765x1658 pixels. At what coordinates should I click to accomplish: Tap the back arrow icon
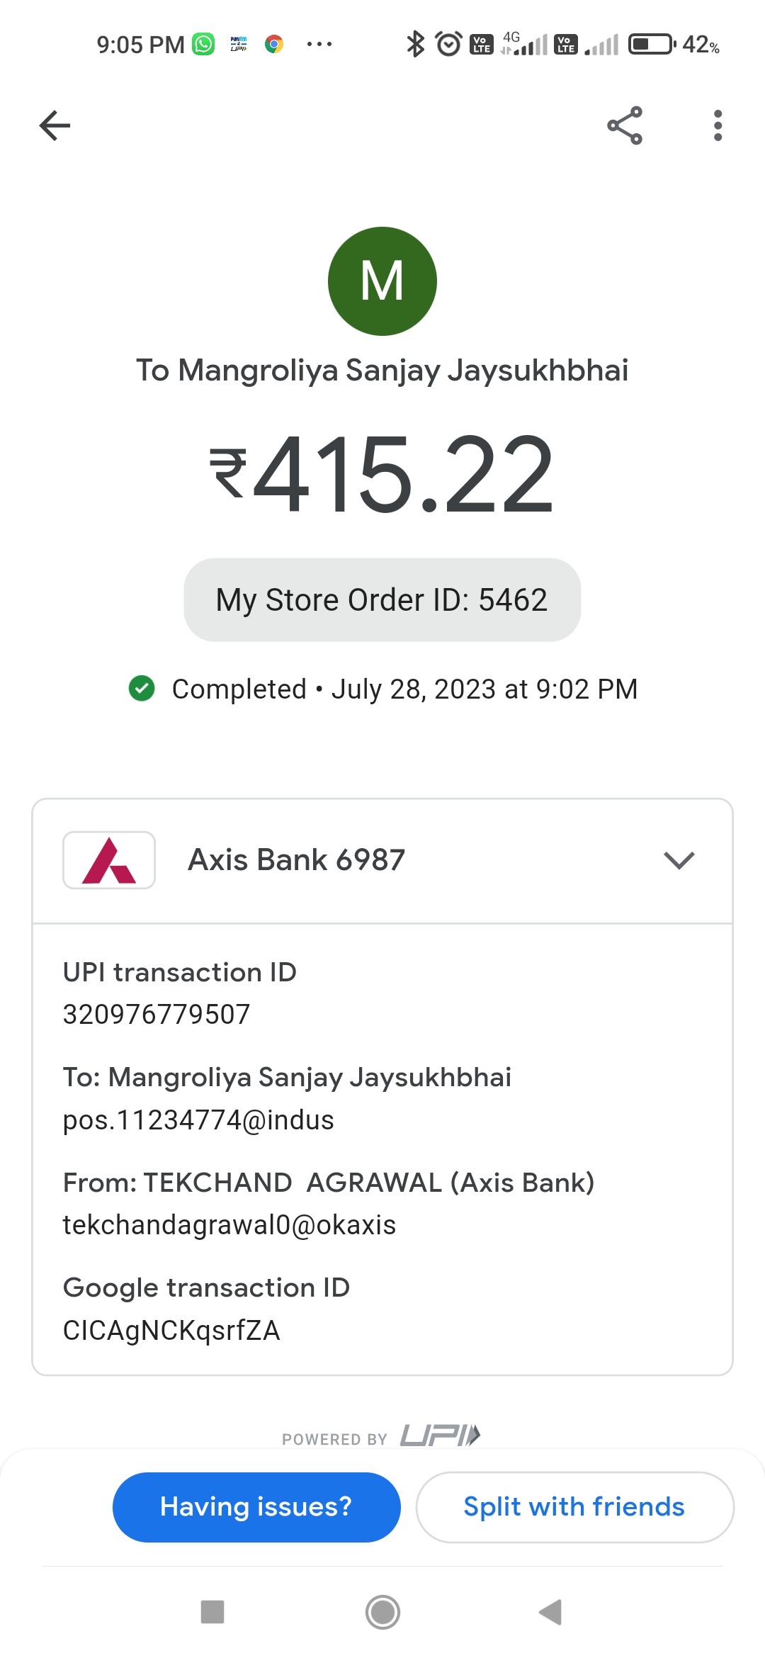coord(55,126)
